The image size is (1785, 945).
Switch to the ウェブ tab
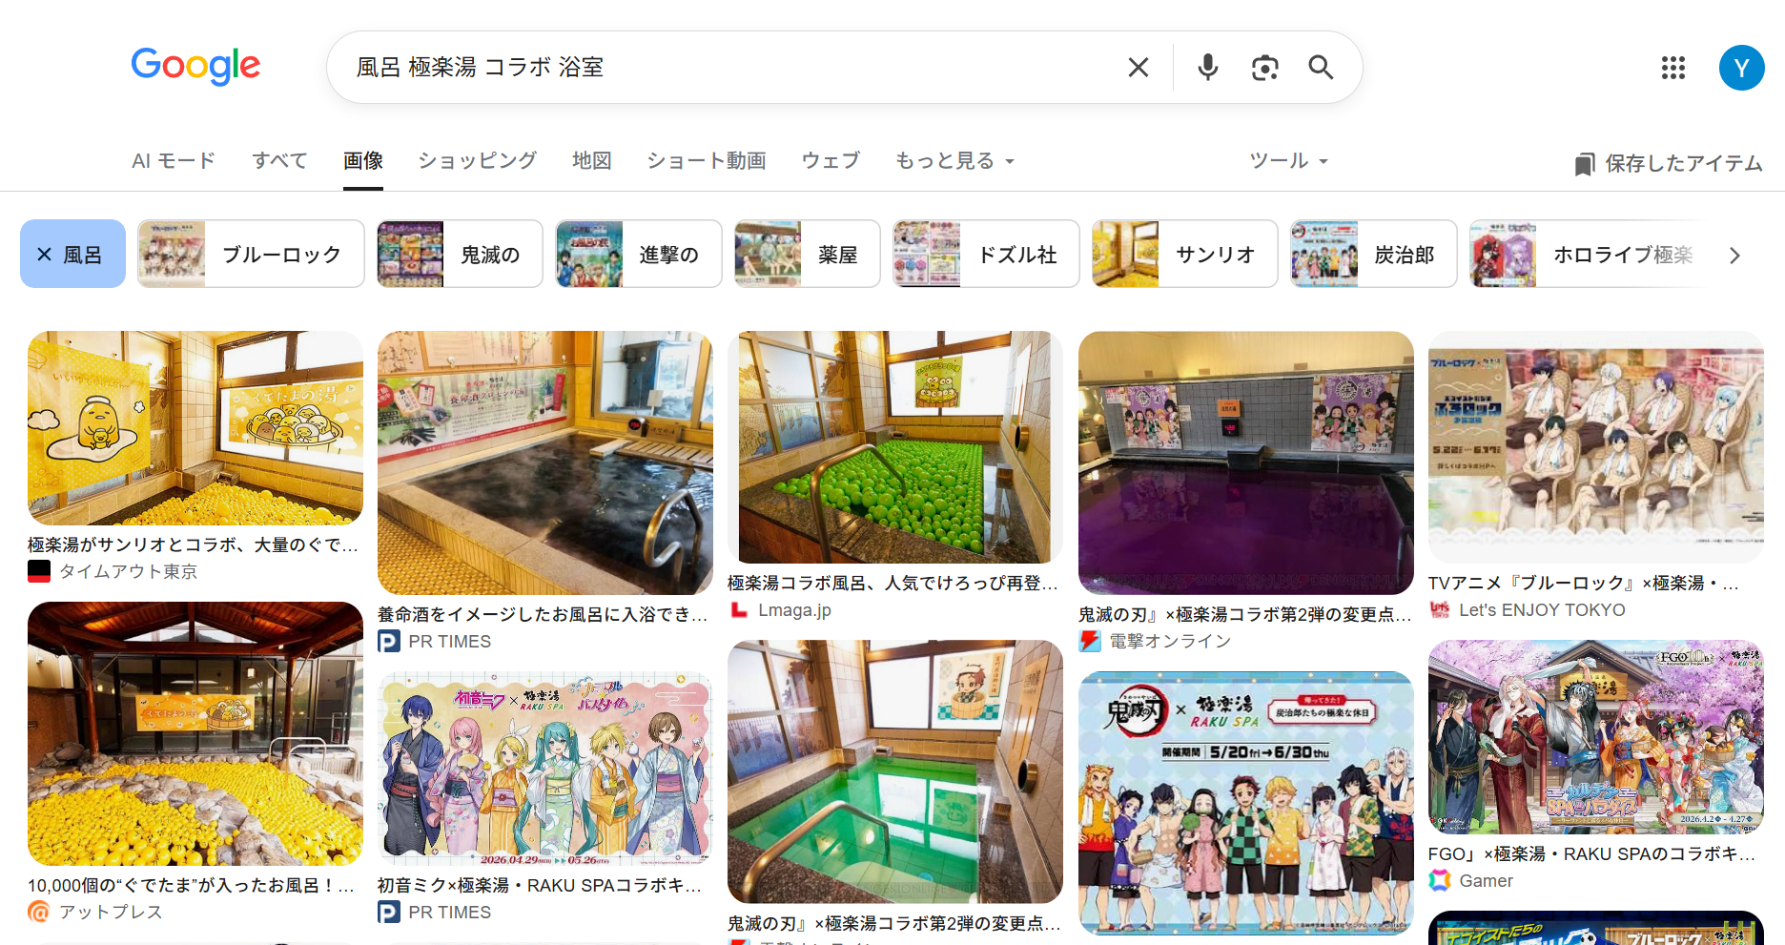coord(831,161)
